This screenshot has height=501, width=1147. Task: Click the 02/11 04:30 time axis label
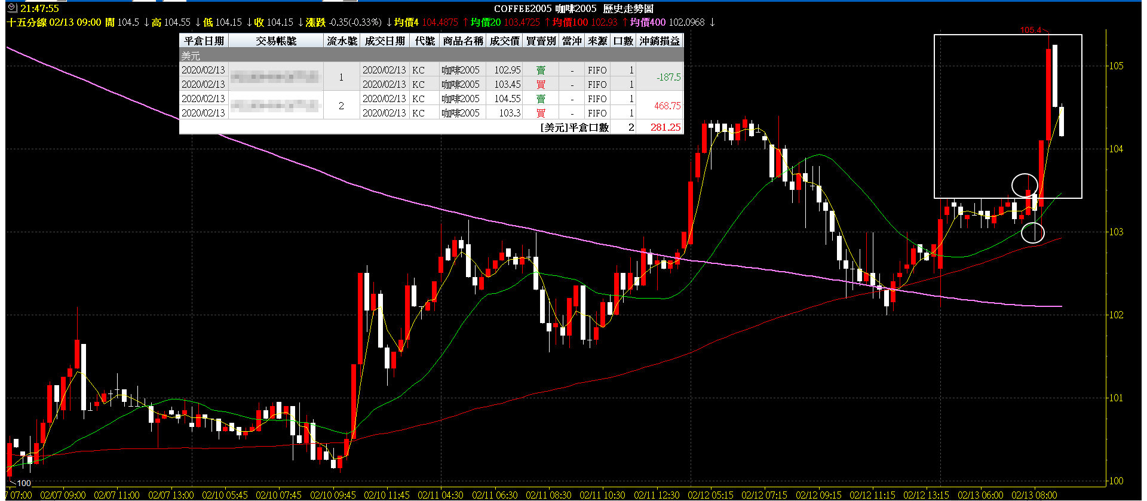440,495
